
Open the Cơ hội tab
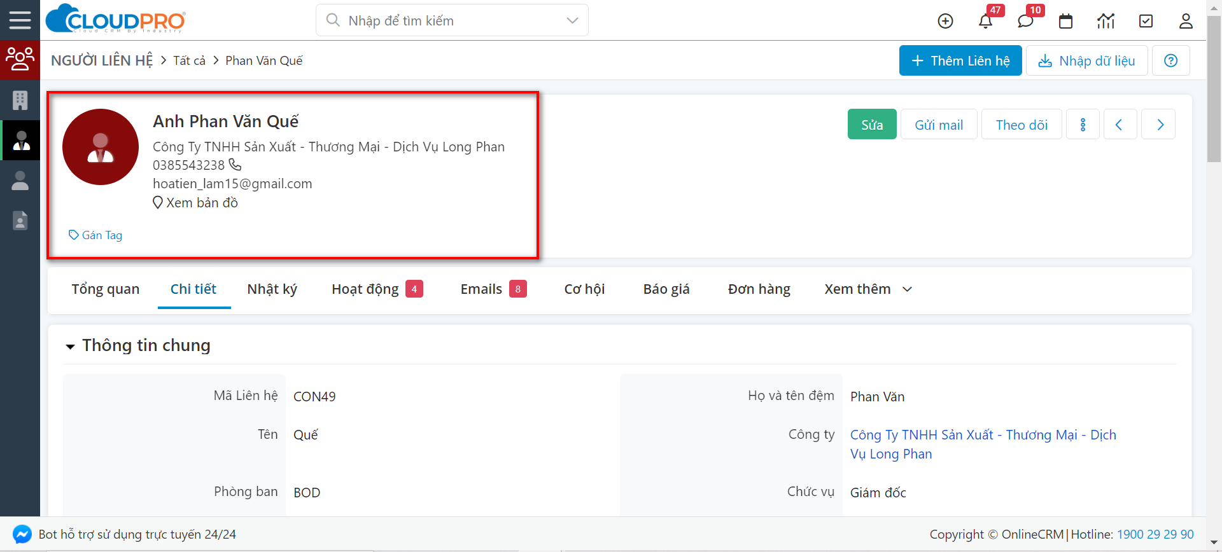point(584,289)
